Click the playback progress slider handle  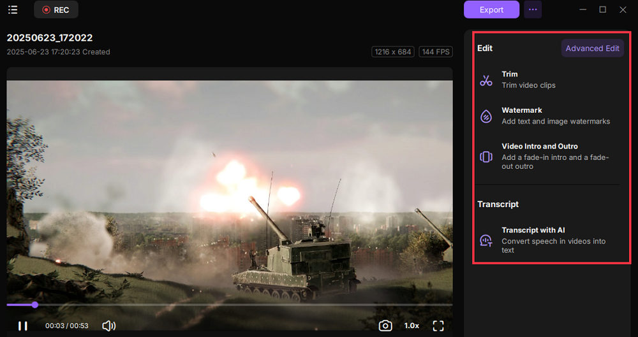35,305
